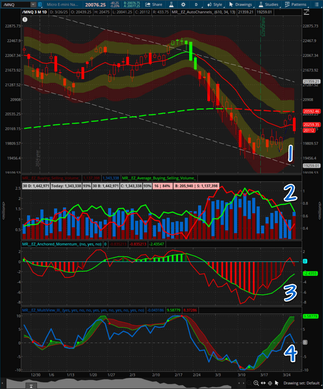Click the horizontal zoom arrows icon
The height and width of the screenshot is (389, 323).
click(263, 383)
